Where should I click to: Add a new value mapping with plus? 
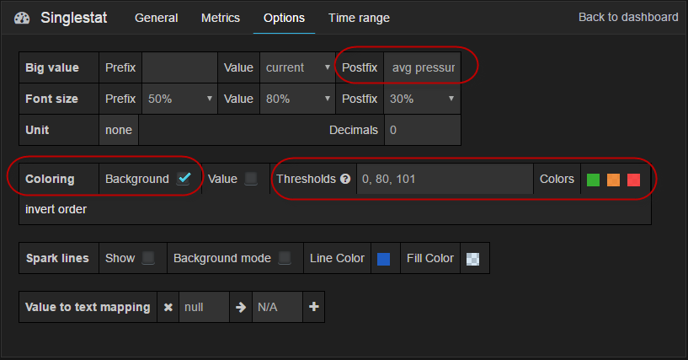click(313, 308)
